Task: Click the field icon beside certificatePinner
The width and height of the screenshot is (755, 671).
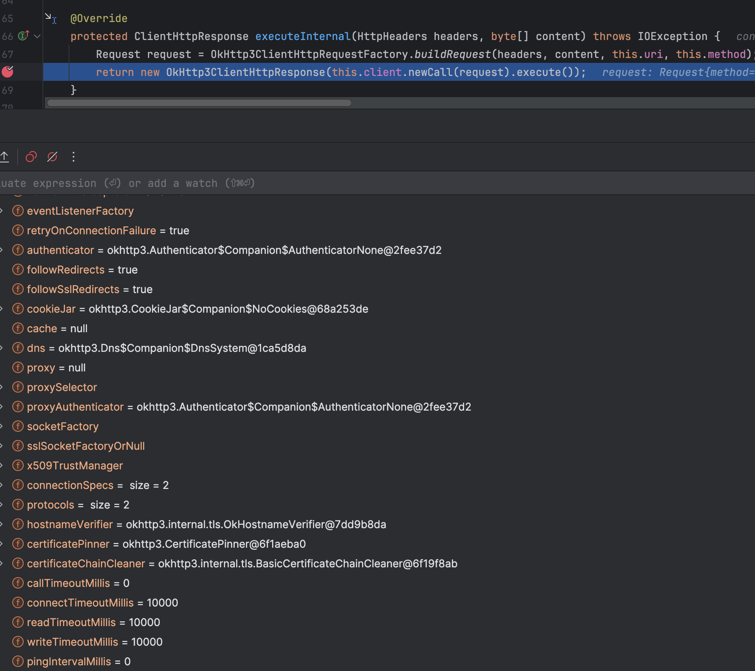Action: pyautogui.click(x=18, y=544)
